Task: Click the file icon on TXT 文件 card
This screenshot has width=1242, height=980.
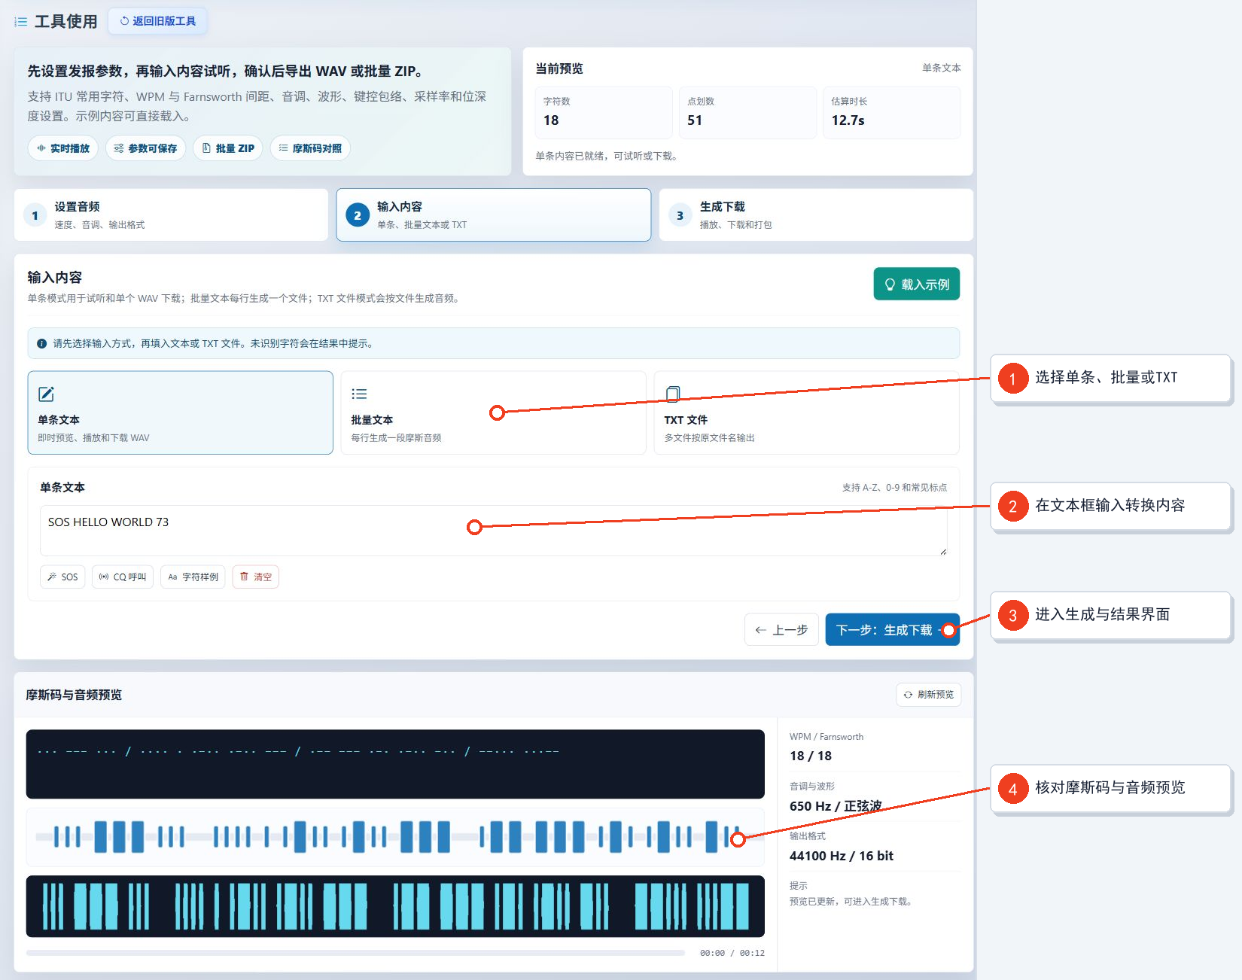Action: click(673, 394)
